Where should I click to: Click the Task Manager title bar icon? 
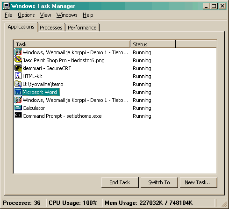click(x=7, y=6)
